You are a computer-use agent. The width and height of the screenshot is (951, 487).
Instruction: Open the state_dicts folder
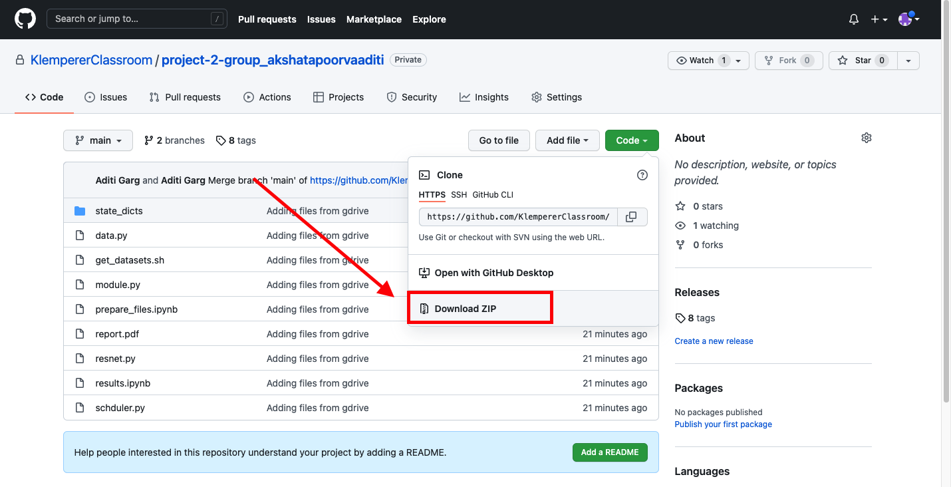(x=119, y=211)
